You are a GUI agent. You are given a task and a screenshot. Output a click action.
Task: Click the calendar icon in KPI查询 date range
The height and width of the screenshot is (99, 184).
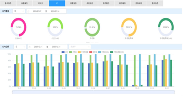28,11
